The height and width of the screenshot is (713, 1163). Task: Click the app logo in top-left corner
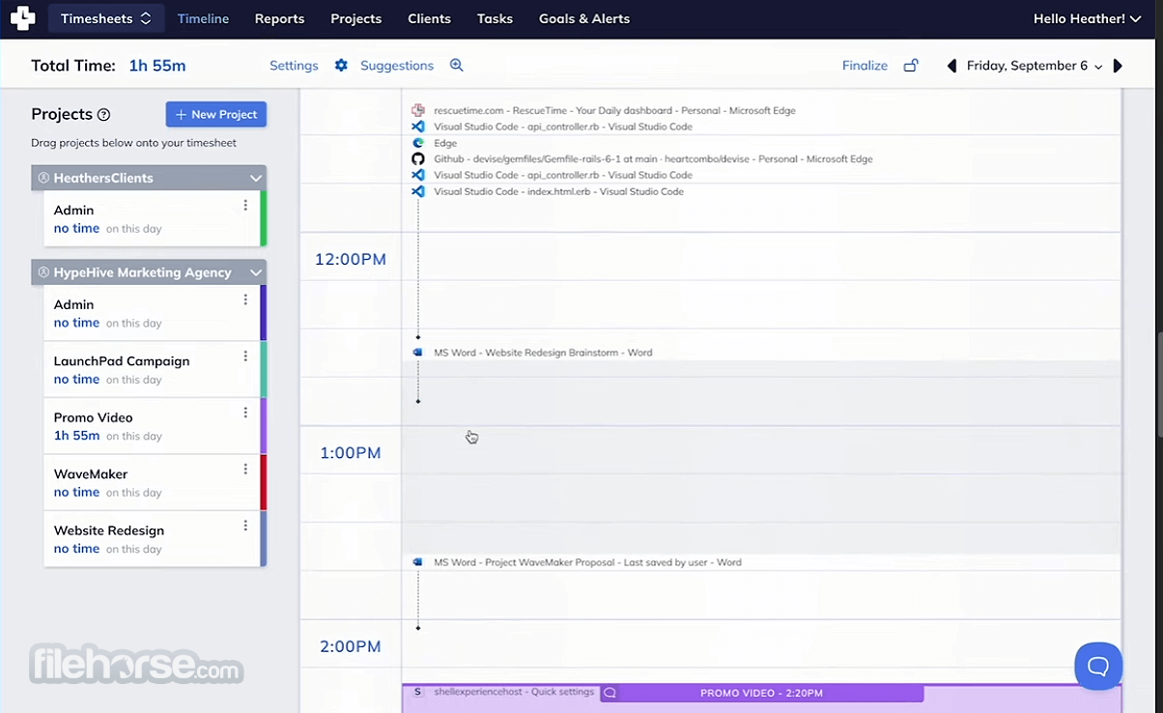tap(22, 18)
